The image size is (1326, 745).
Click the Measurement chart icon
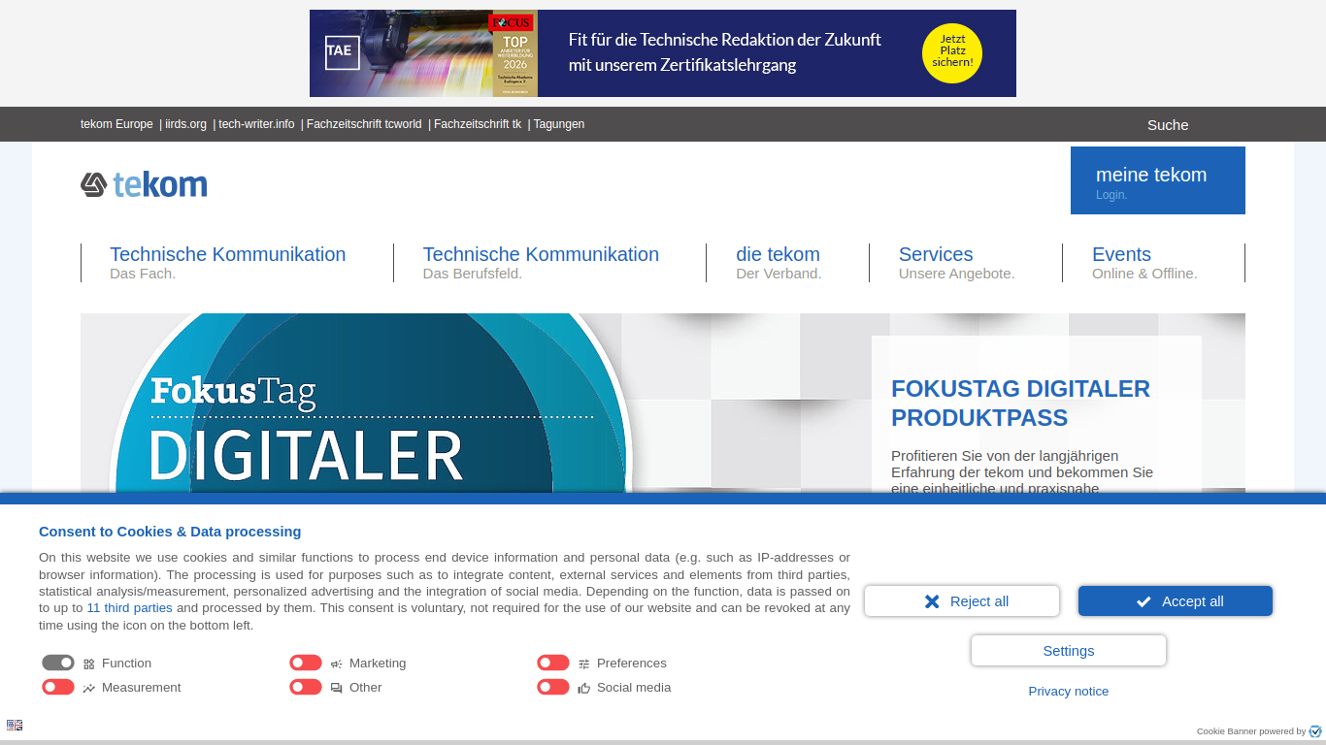coord(89,689)
